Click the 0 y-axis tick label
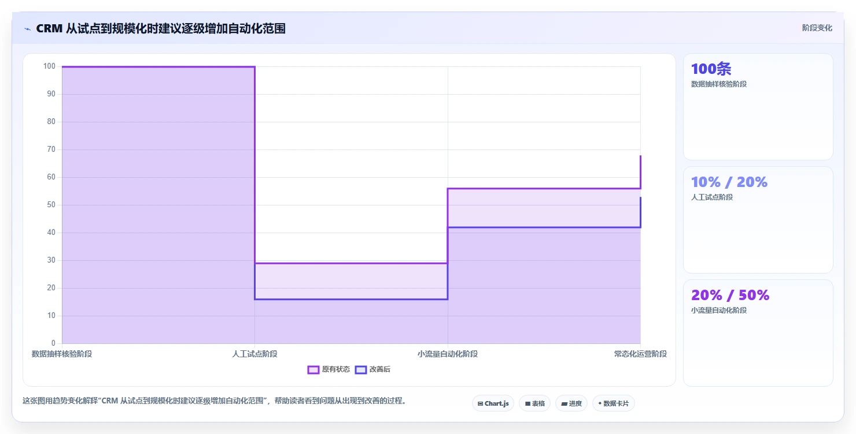The image size is (856, 434). 53,343
